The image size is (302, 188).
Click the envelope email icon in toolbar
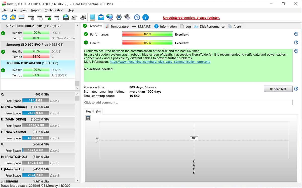(x=101, y=17)
